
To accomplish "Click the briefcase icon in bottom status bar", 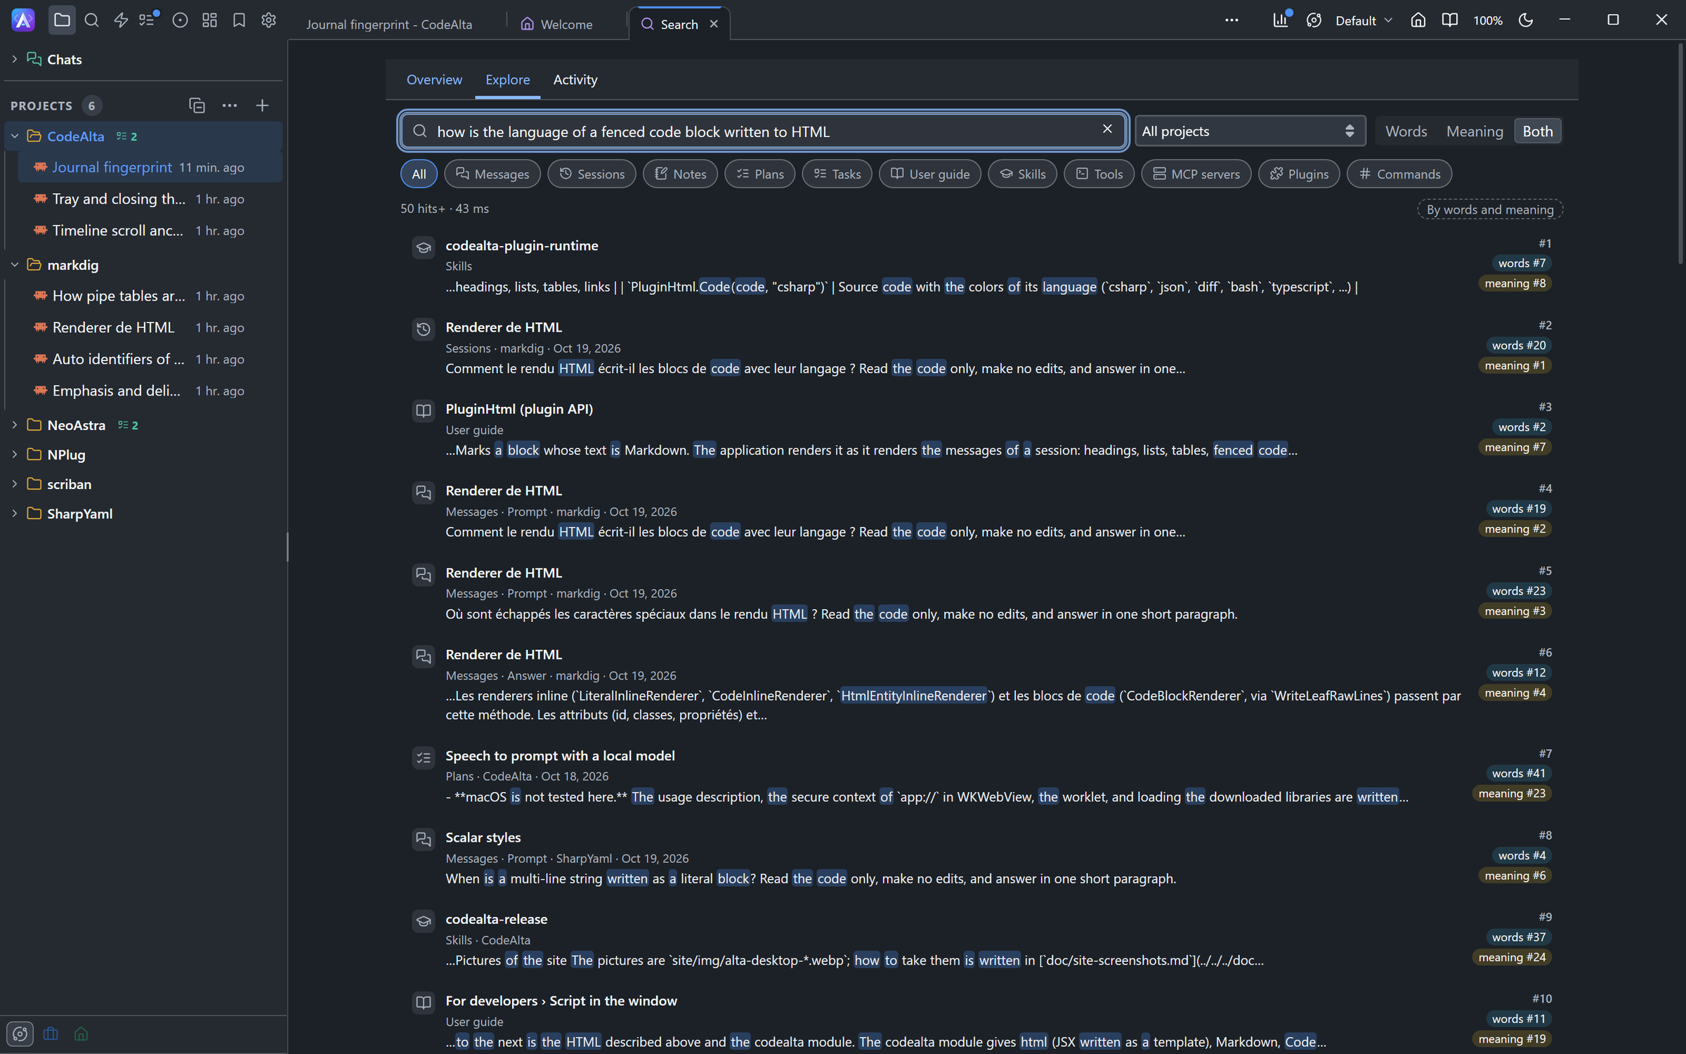I will tap(51, 1034).
